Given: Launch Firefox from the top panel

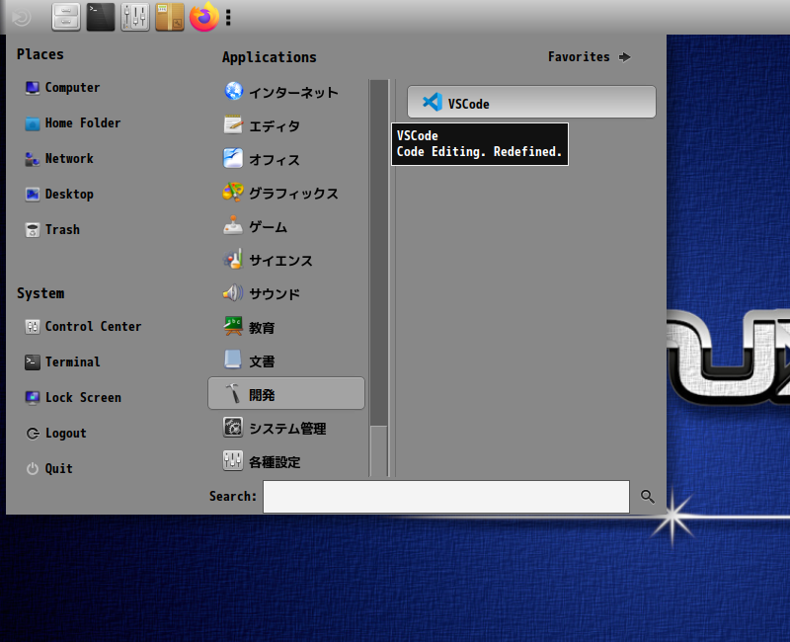Looking at the screenshot, I should pos(204,17).
